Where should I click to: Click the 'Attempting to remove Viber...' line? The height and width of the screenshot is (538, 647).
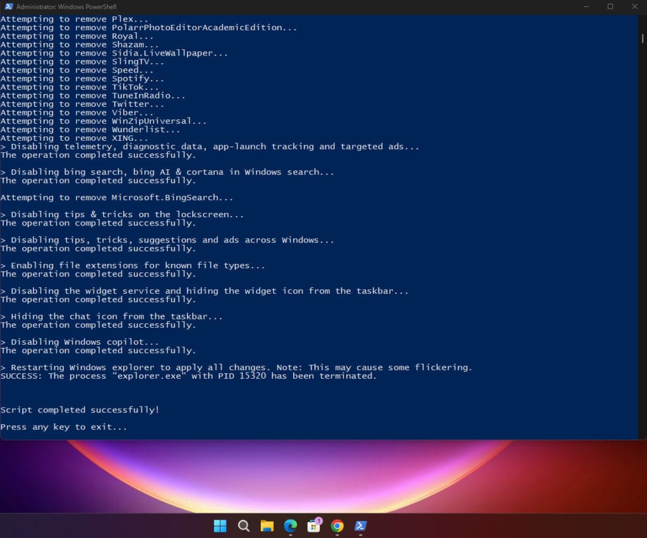(x=76, y=112)
